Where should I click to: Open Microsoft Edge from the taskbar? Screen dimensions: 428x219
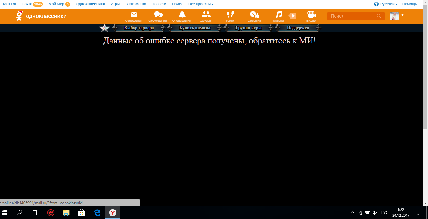[97, 213]
